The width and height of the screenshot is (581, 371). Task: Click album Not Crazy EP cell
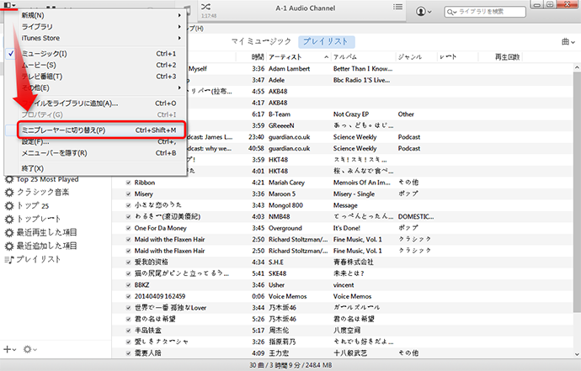(x=351, y=114)
